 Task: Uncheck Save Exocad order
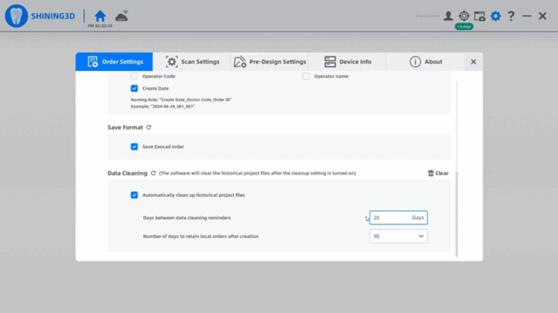134,147
